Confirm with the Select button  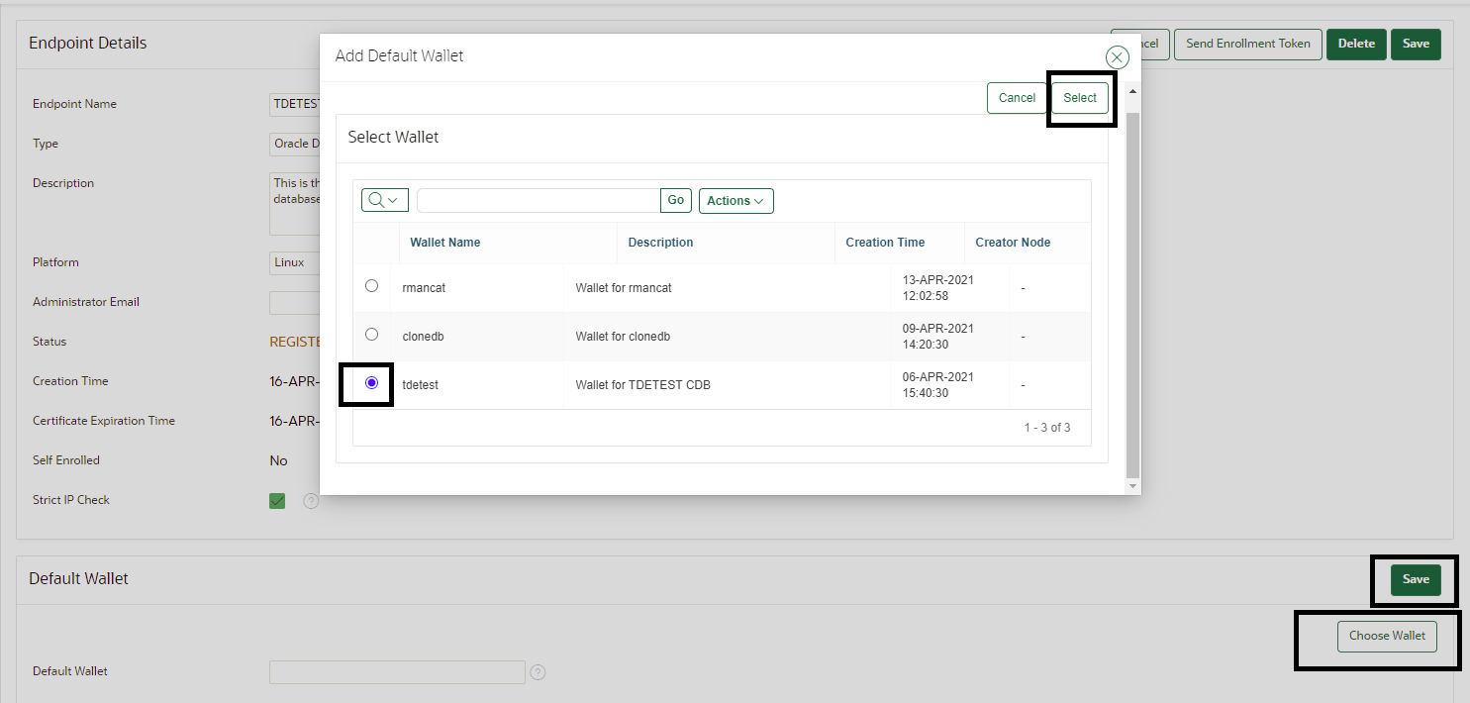pyautogui.click(x=1079, y=97)
